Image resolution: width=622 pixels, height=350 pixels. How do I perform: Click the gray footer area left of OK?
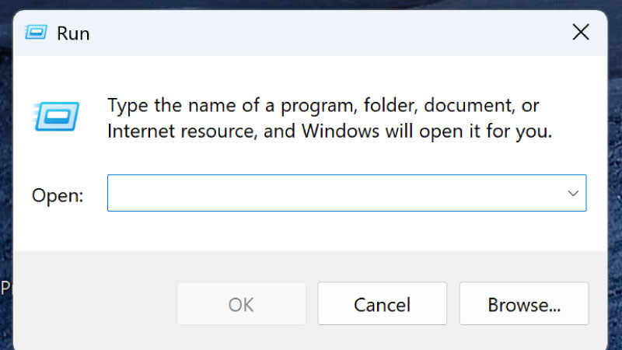click(93, 303)
